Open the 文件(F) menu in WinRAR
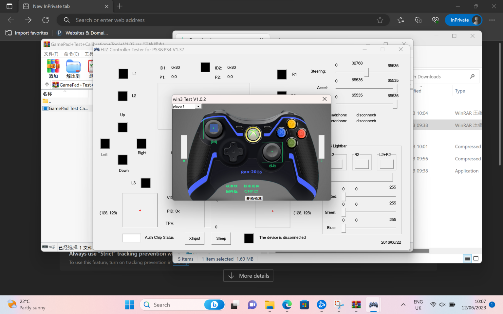This screenshot has height=314, width=503. (x=51, y=54)
